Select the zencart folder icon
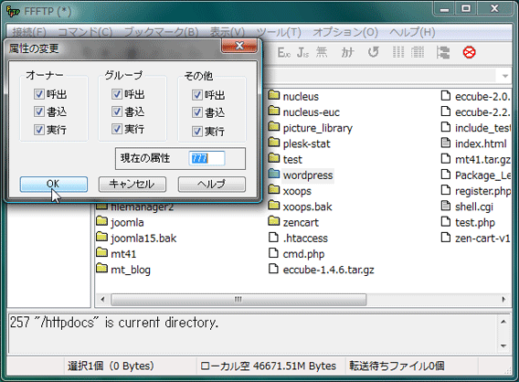 point(274,221)
